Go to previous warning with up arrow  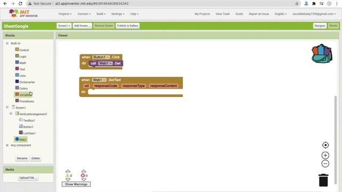pos(68,171)
